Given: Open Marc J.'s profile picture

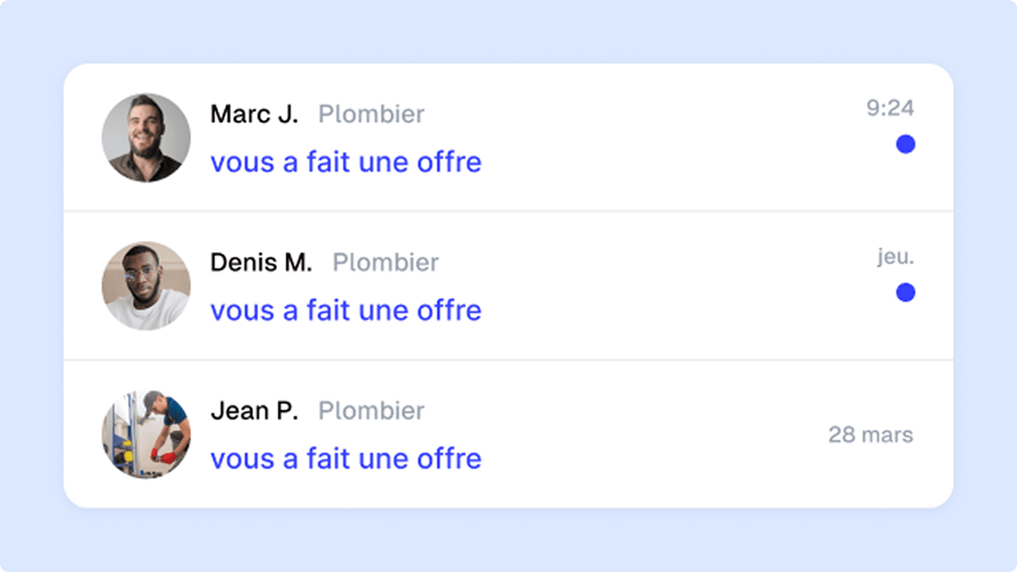Looking at the screenshot, I should click(146, 138).
